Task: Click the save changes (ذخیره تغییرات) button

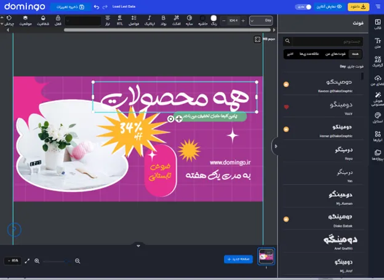Action: pos(71,7)
